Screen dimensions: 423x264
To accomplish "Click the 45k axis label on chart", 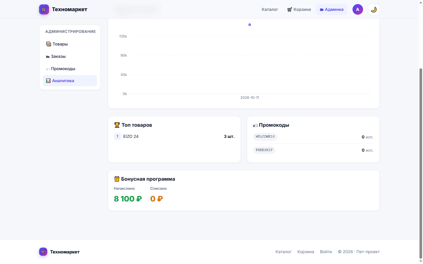I will click(124, 75).
